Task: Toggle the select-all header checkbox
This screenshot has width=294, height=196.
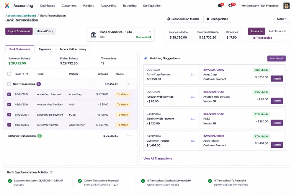Action: click(x=9, y=74)
